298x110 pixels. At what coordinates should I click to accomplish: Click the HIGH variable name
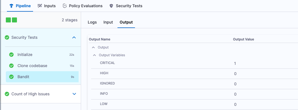pos(104,73)
